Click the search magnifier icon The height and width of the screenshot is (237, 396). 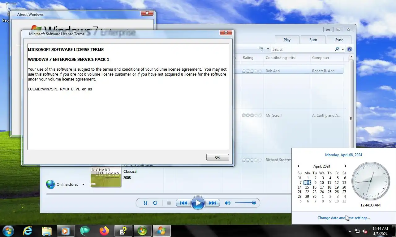click(x=337, y=49)
